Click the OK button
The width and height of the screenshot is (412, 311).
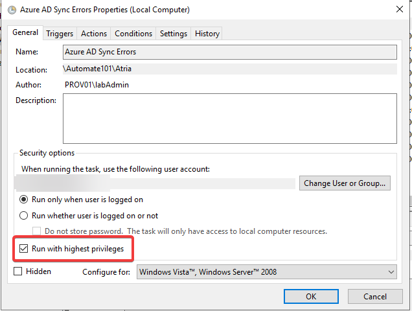[x=311, y=297]
